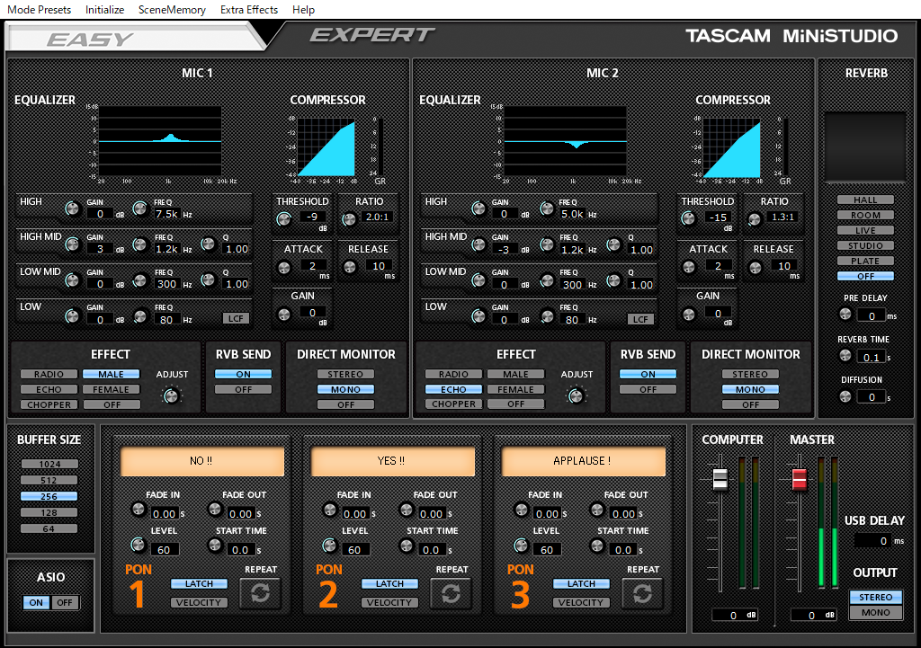
Task: Click the PON 1 repeat loop icon
Action: pos(261,593)
